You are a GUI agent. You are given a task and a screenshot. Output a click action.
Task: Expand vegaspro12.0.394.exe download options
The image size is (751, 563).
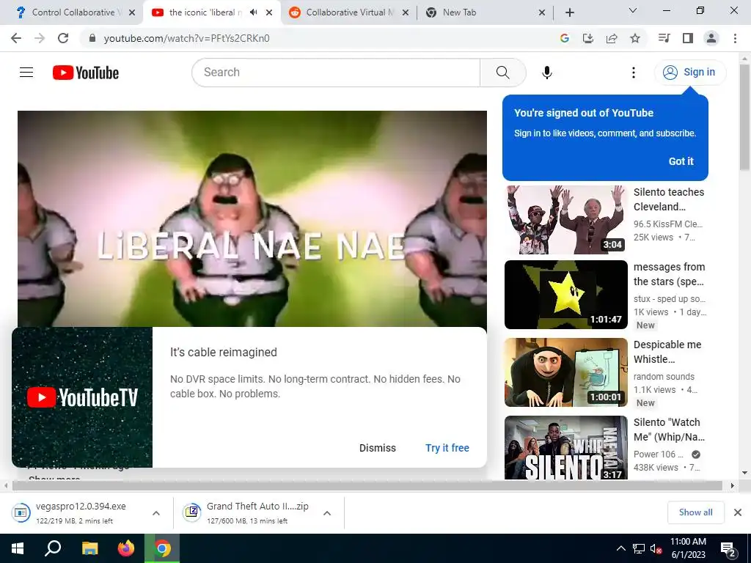pos(156,513)
